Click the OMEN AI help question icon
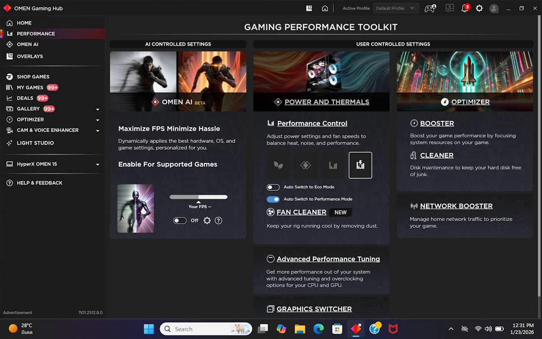Image resolution: width=542 pixels, height=339 pixels. (219, 221)
